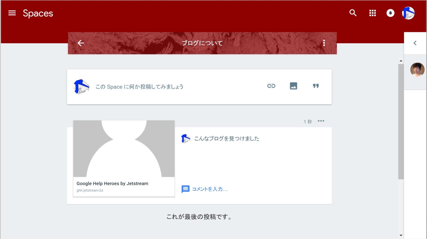Open the account avatar menu

click(408, 13)
